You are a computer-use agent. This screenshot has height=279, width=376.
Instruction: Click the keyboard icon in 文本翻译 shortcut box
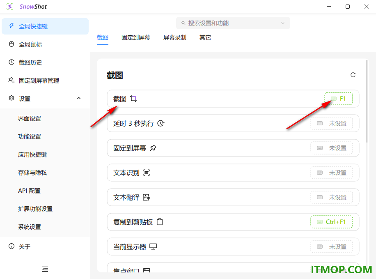coord(320,197)
